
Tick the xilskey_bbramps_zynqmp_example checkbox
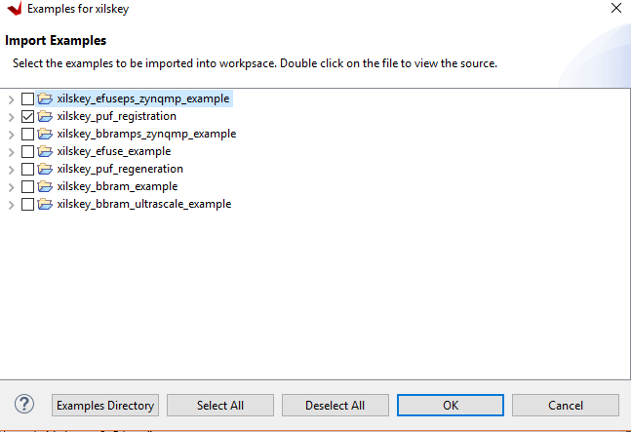click(x=27, y=134)
